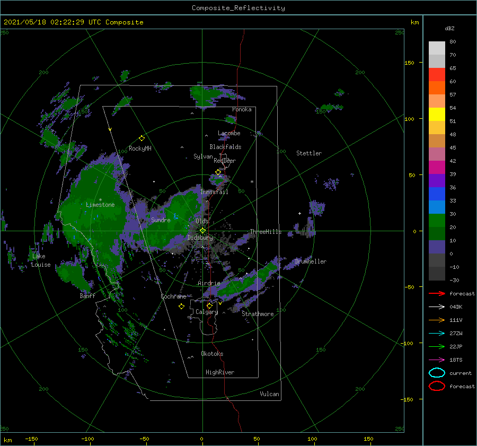This screenshot has height=446, width=477.
Task: Click the yellow 'km' label at top right
Action: (414, 22)
